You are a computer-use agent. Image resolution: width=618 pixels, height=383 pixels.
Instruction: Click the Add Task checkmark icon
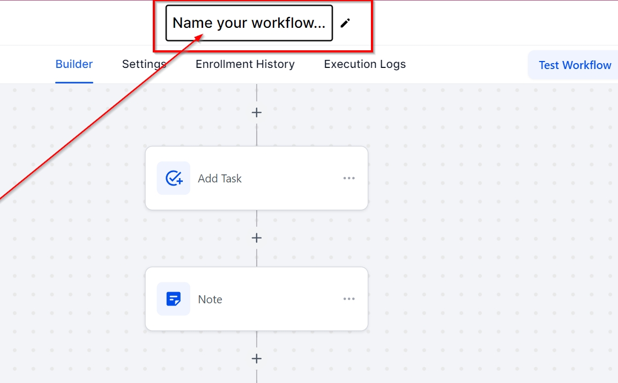[x=174, y=178]
